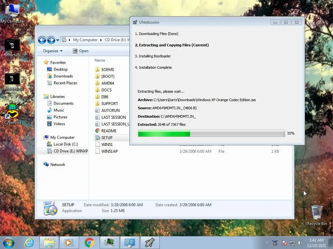Click the SETUP icon in details pane

[50, 208]
